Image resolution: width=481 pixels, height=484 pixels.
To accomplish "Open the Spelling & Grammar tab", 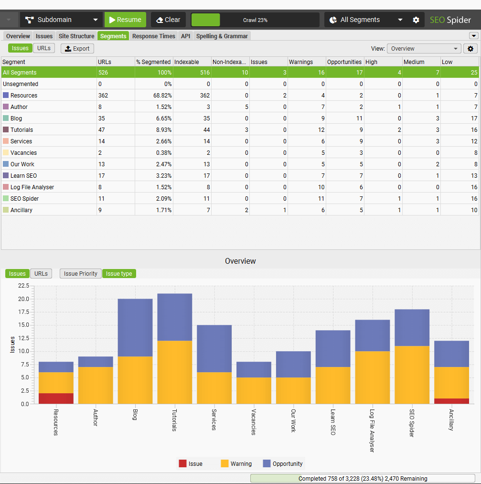I will point(222,36).
